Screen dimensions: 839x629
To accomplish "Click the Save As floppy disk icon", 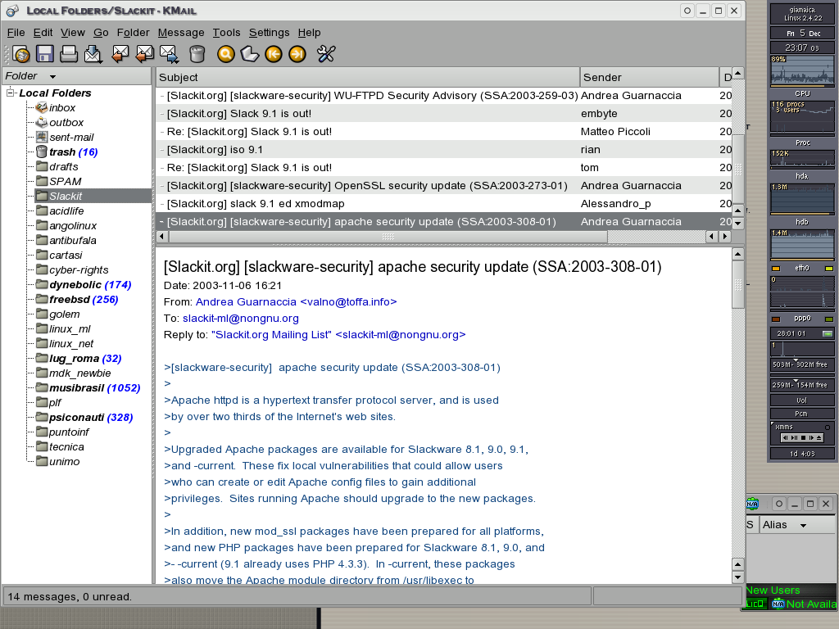I will (x=45, y=54).
